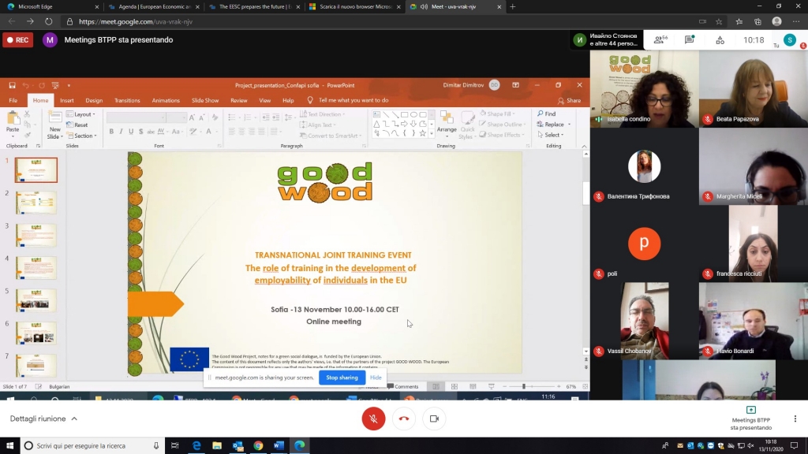The width and height of the screenshot is (808, 454).
Task: Toggle Underline formatting
Action: pyautogui.click(x=131, y=132)
